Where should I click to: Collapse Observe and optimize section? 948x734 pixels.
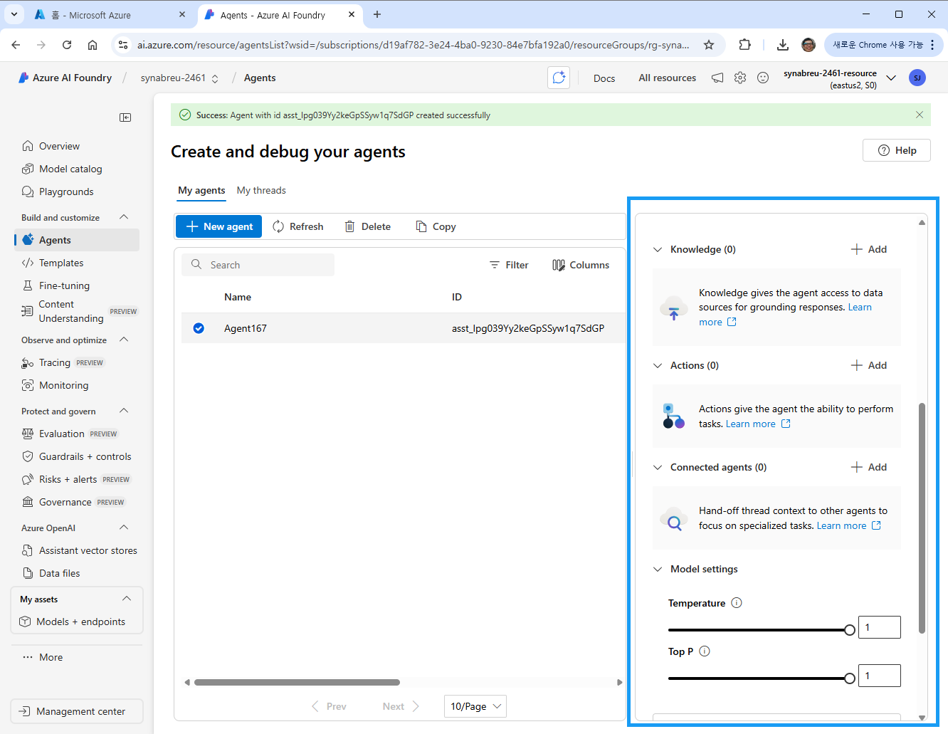pos(124,340)
